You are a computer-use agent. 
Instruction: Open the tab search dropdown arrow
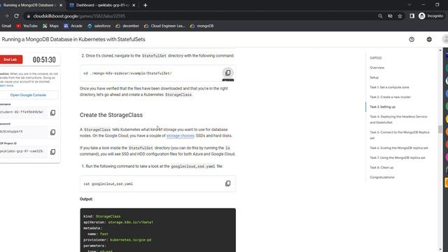409,5
